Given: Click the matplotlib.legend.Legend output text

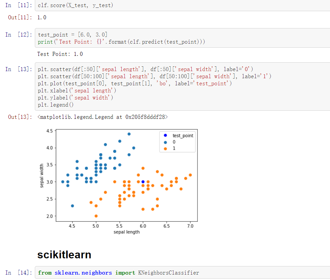Looking at the screenshot, I should coord(103,117).
